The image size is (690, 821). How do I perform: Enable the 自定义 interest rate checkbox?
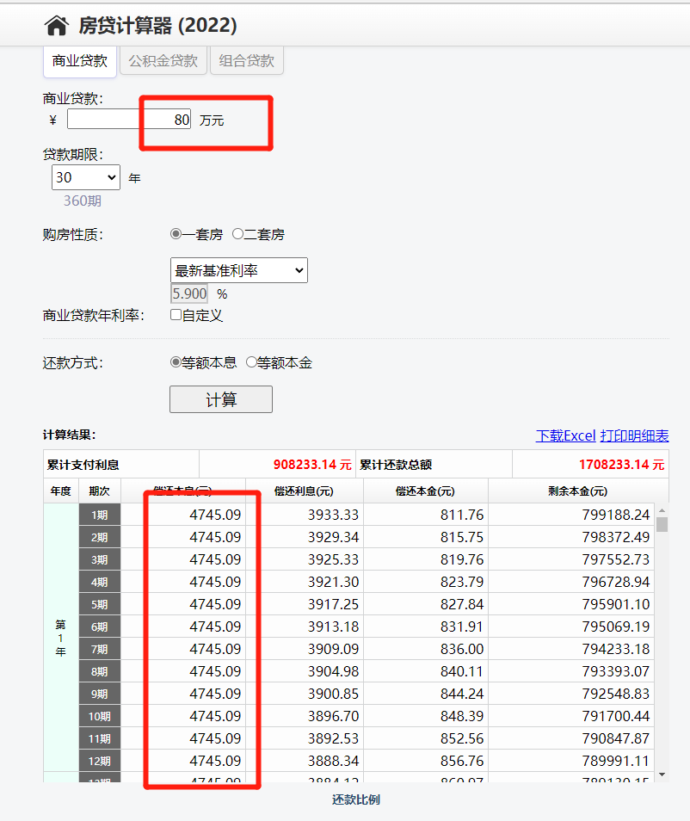point(176,315)
